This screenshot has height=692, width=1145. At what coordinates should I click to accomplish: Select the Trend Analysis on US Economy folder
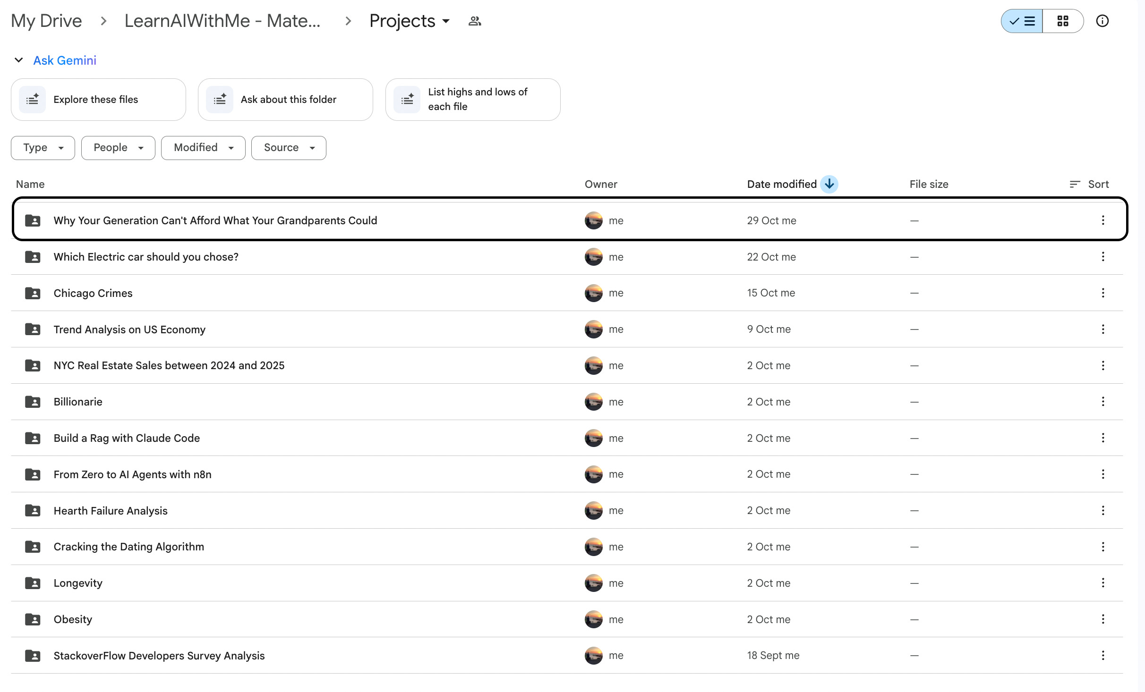129,329
